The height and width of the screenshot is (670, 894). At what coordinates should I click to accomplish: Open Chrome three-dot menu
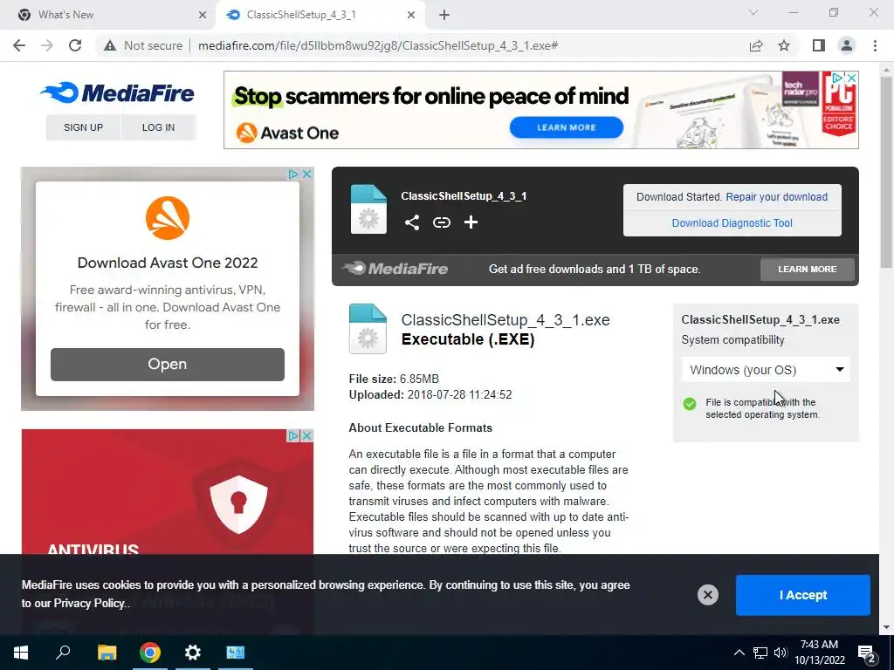[875, 45]
